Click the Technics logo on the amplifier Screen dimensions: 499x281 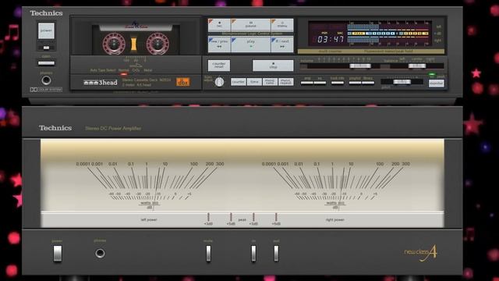[55, 128]
